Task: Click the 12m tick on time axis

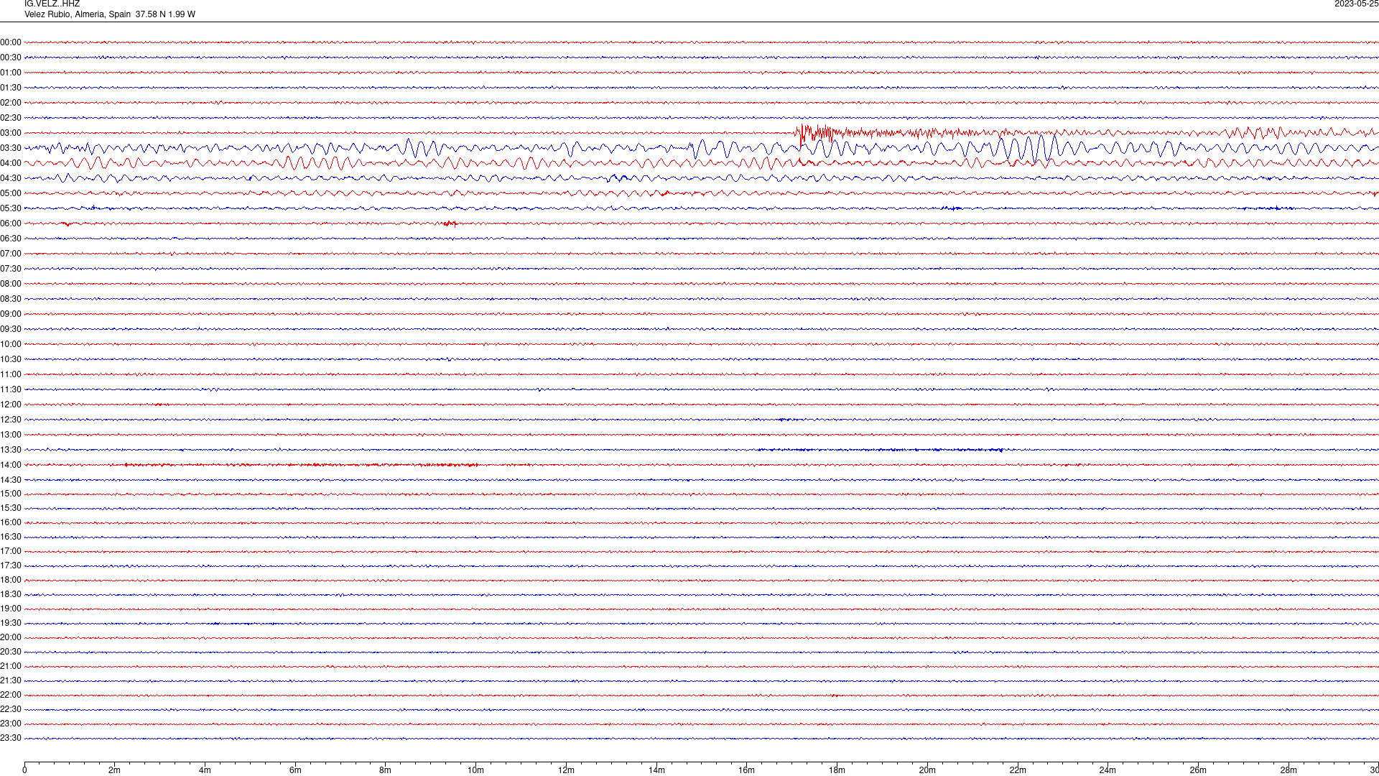Action: [x=567, y=770]
